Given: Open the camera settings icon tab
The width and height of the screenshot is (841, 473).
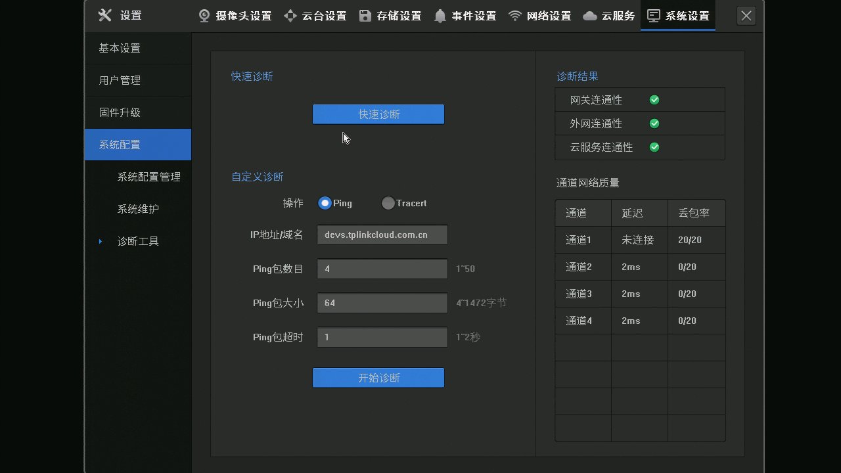Looking at the screenshot, I should (205, 16).
